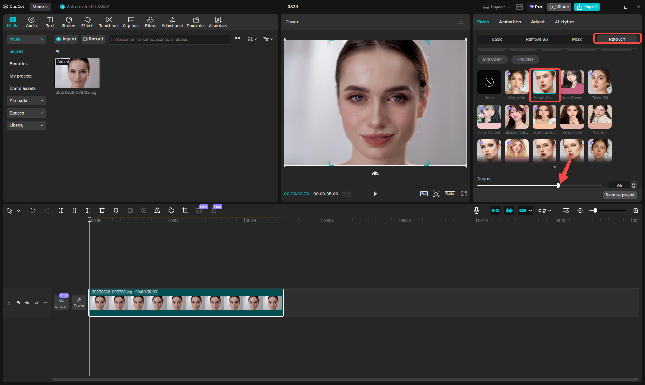Click the Undo arrow icon
This screenshot has width=645, height=385.
(x=33, y=211)
